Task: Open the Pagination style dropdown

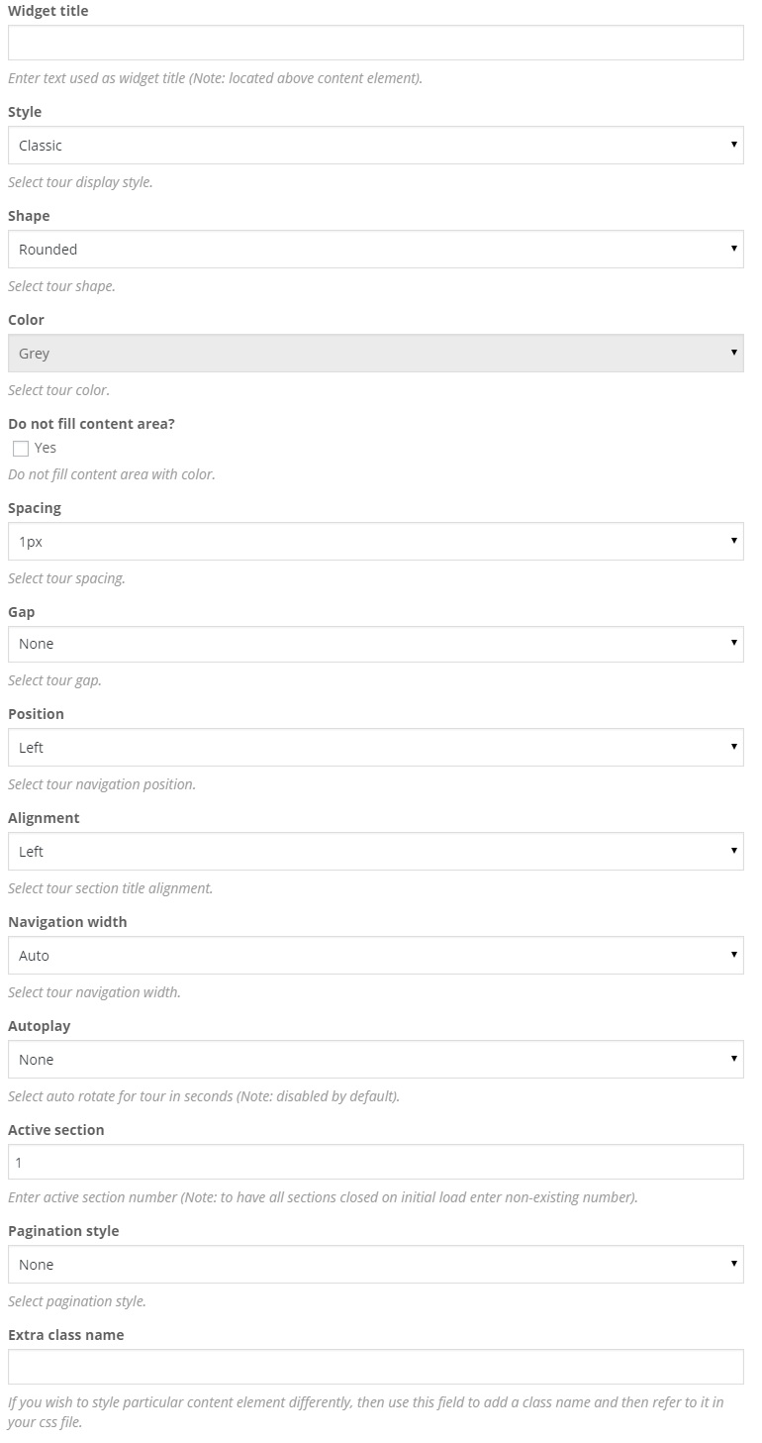Action: pyautogui.click(x=375, y=1265)
